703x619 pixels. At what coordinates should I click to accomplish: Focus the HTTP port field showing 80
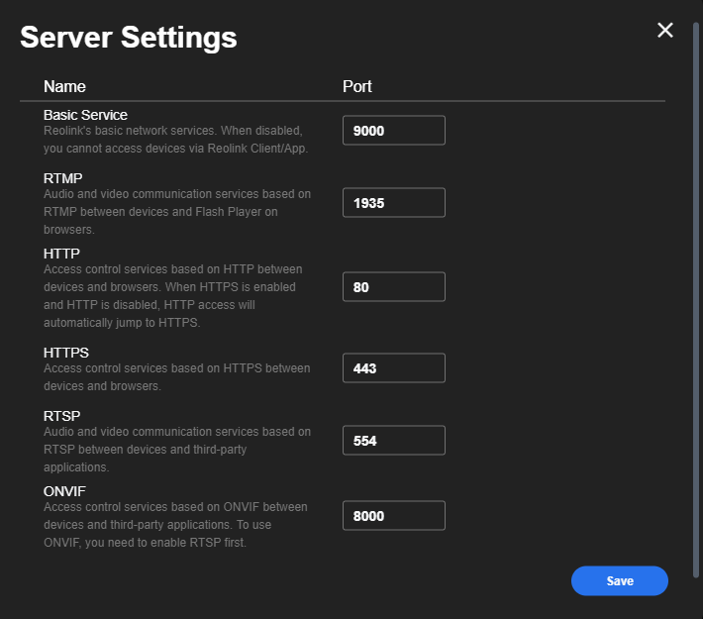tap(394, 286)
